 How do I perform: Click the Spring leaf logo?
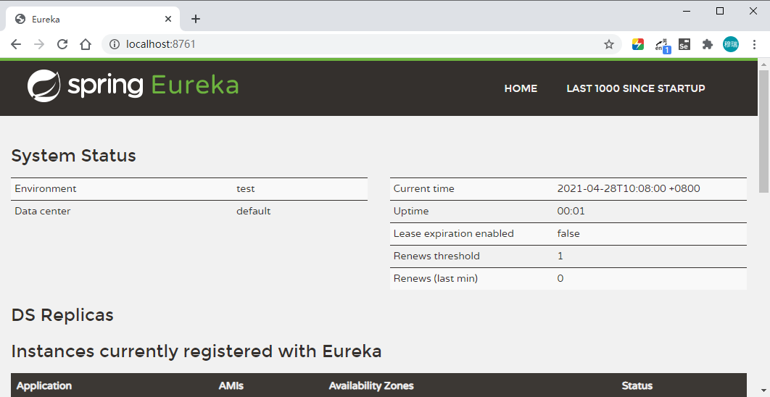point(44,86)
